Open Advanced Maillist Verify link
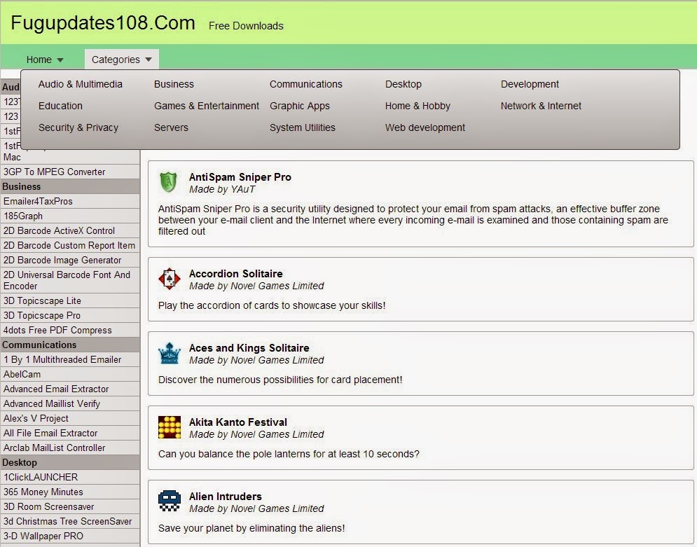 [70, 403]
